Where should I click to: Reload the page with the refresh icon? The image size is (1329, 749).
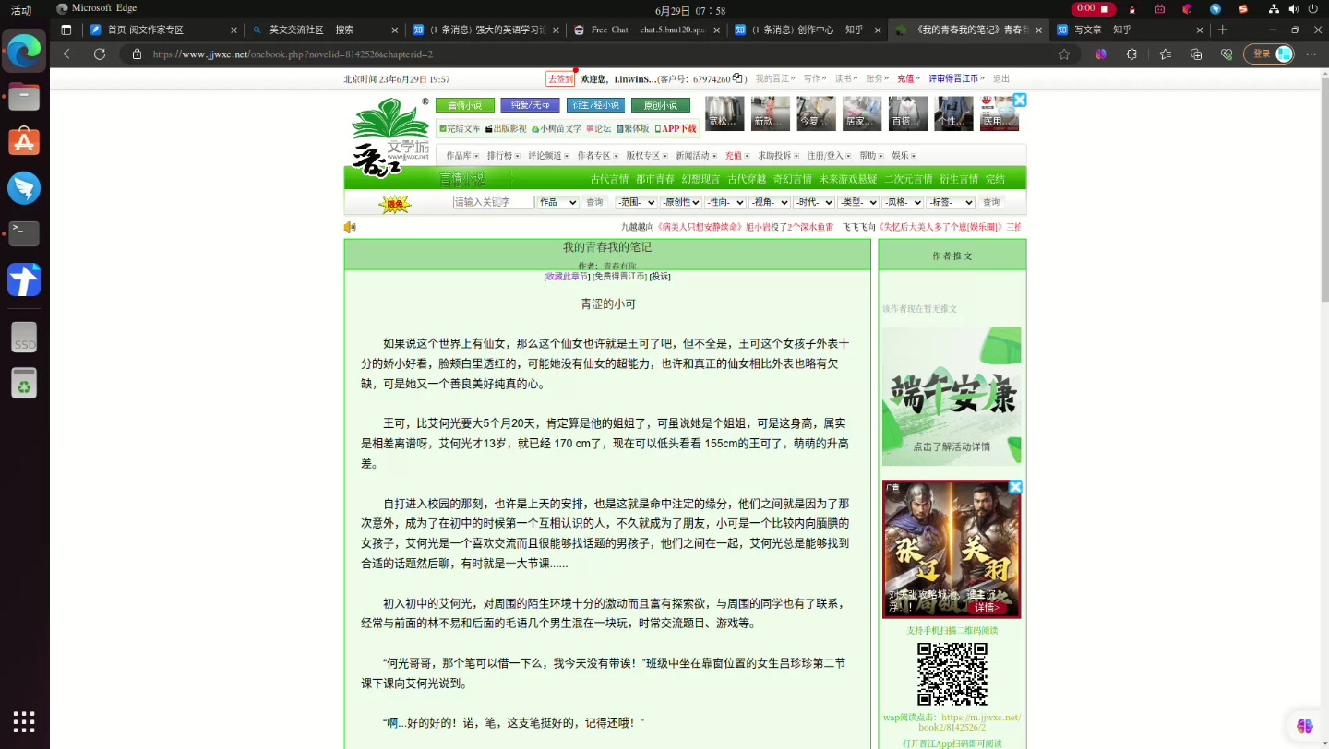[100, 53]
